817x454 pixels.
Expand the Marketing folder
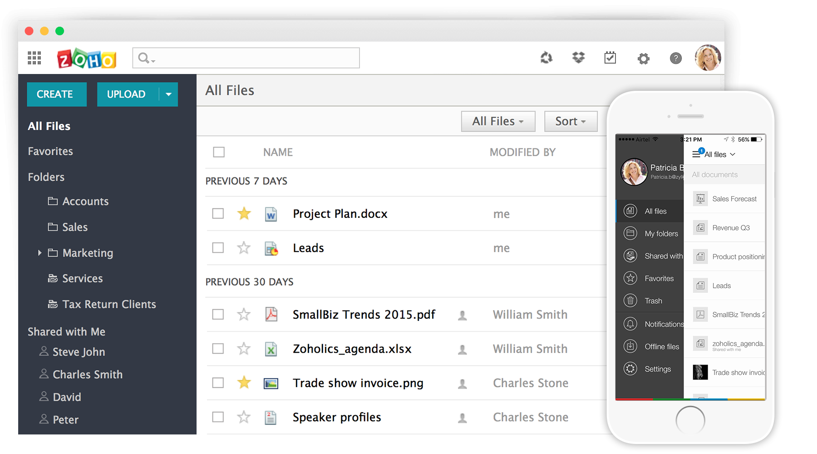coord(40,253)
